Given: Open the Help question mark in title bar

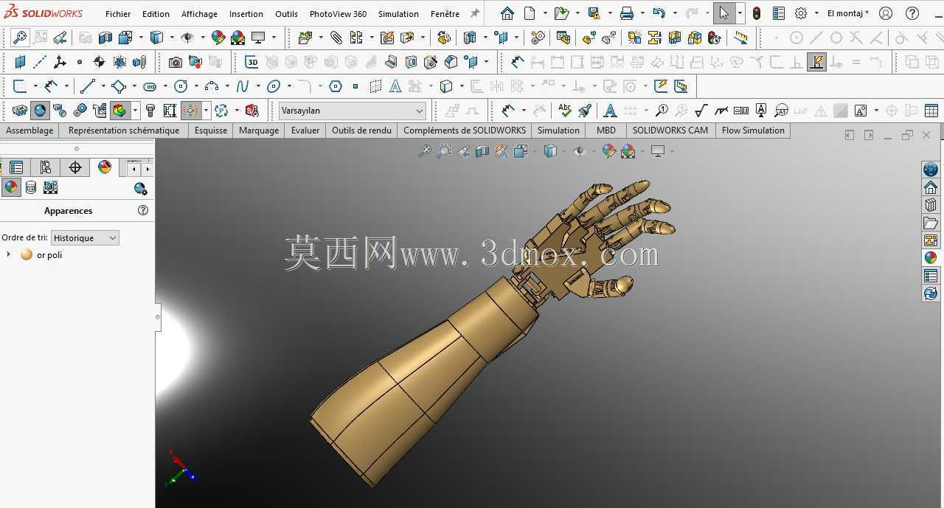Looking at the screenshot, I should click(912, 13).
